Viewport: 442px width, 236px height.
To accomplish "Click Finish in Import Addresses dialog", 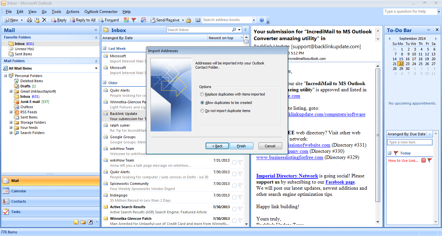I will (241, 146).
